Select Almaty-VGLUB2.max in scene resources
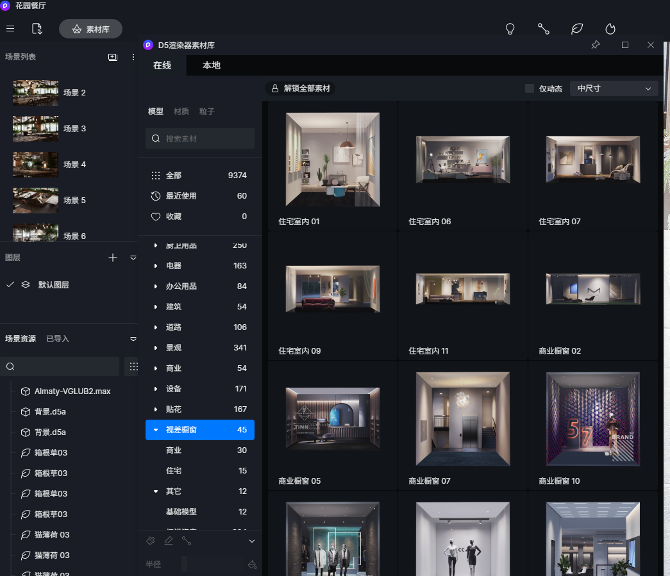Image resolution: width=670 pixels, height=576 pixels. [x=72, y=391]
